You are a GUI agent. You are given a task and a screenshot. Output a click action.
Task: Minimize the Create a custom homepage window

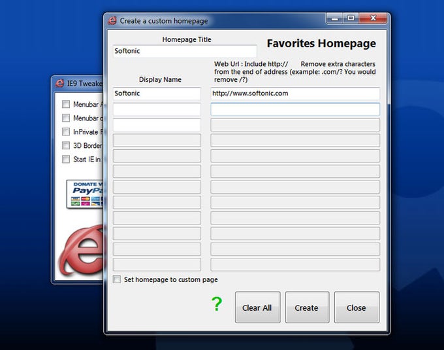pos(335,18)
